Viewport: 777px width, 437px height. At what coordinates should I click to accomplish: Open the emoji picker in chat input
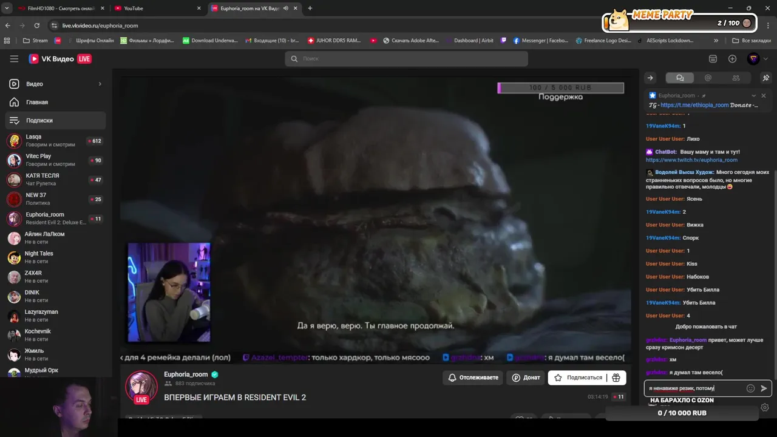(x=750, y=388)
